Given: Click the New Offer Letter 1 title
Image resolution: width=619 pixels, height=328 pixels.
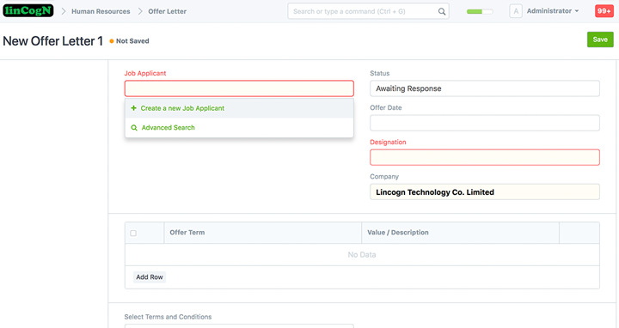Looking at the screenshot, I should pos(53,41).
